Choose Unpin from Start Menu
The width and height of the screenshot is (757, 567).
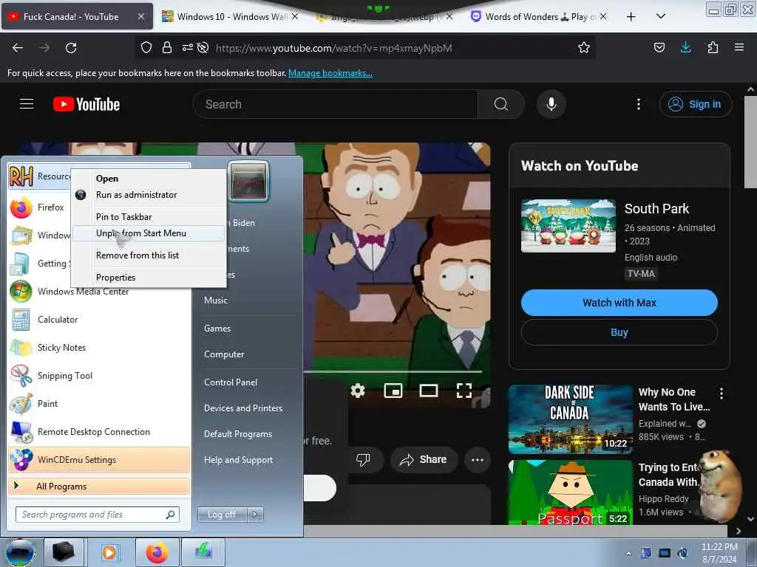pyautogui.click(x=148, y=233)
